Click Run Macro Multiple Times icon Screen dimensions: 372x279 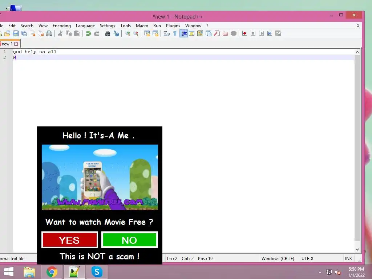tap(270, 33)
